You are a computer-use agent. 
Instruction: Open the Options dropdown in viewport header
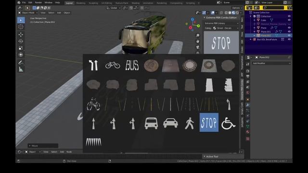[237, 8]
